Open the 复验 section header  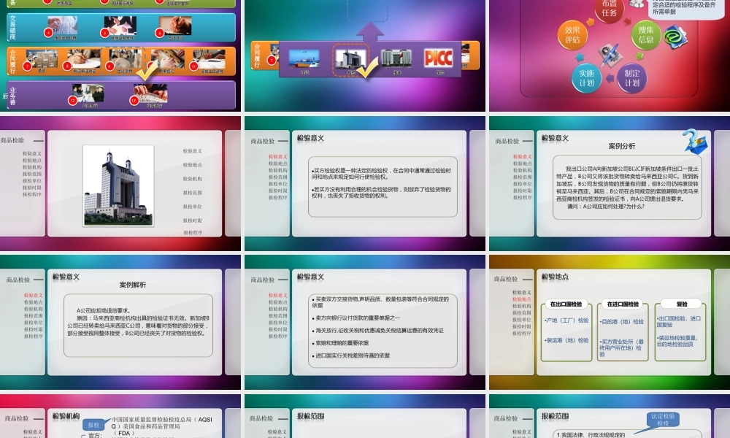pos(682,304)
